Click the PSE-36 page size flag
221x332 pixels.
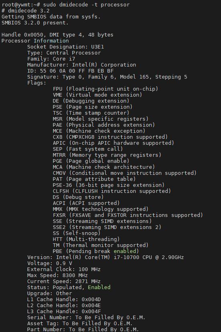click(109, 185)
